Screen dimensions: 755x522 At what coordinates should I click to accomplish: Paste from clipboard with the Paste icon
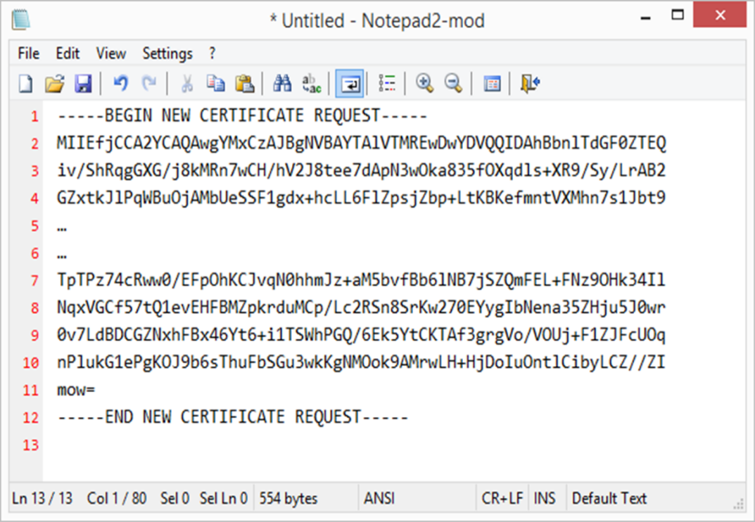coord(244,84)
